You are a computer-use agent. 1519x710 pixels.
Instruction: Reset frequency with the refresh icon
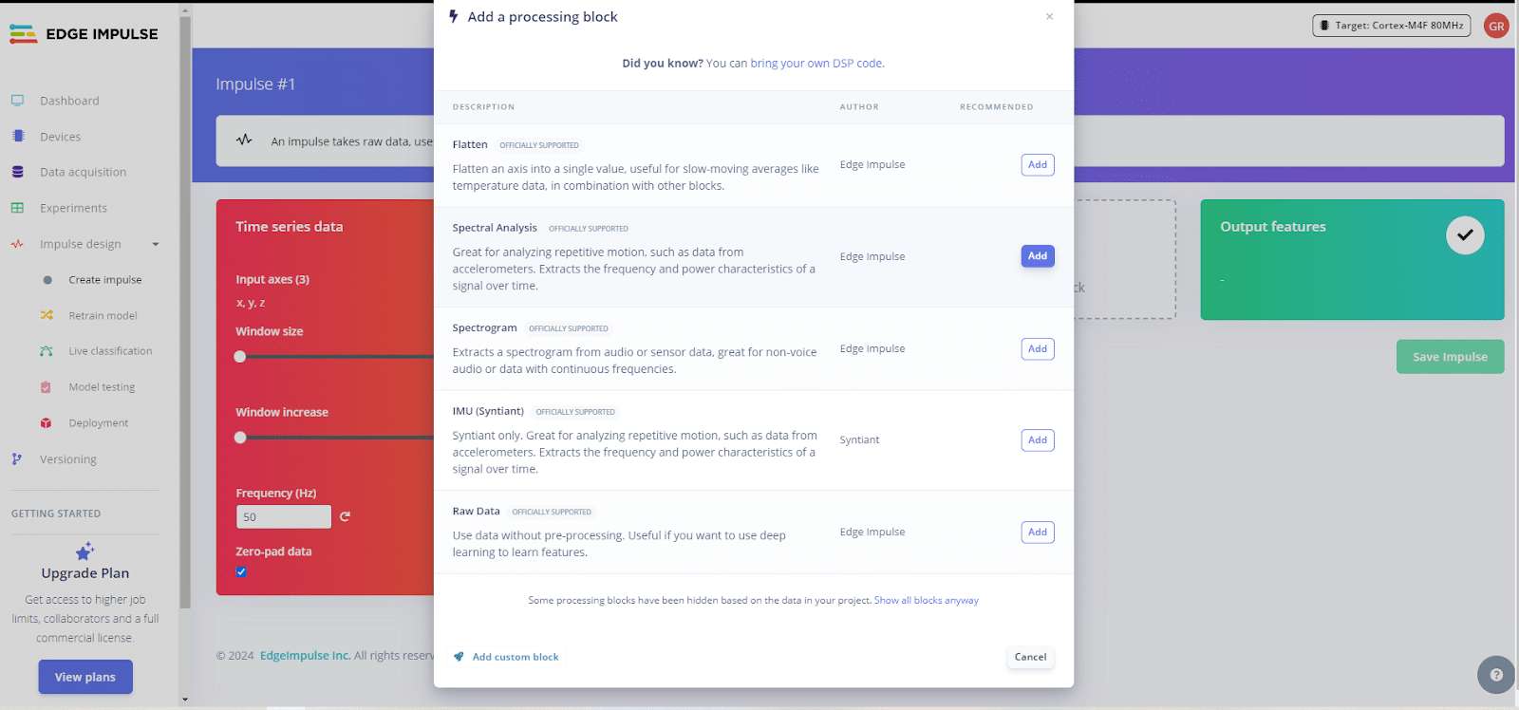click(x=345, y=516)
